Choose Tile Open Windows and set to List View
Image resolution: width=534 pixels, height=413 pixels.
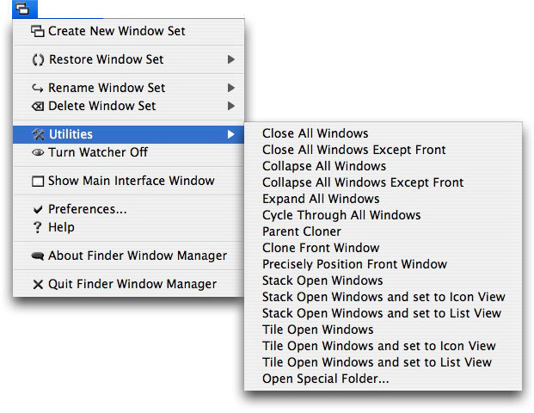384,362
